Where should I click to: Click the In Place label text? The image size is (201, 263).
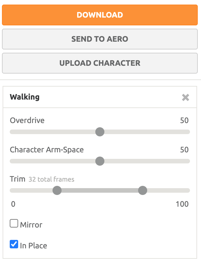33,245
